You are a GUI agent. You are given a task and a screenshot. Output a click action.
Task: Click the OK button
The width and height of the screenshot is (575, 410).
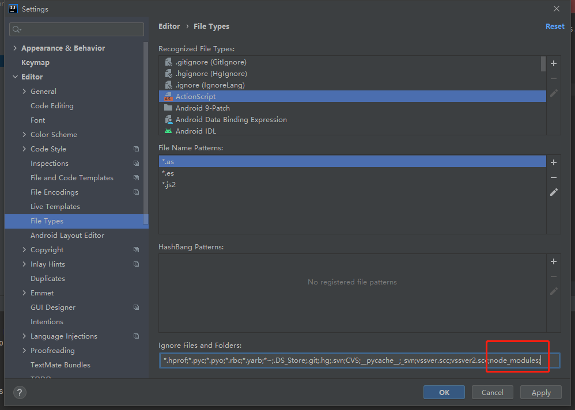click(444, 392)
